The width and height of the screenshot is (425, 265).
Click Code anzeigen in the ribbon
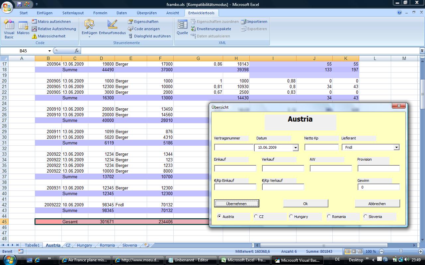tap(144, 29)
